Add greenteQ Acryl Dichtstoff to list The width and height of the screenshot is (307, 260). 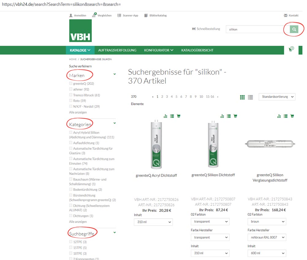[172, 116]
